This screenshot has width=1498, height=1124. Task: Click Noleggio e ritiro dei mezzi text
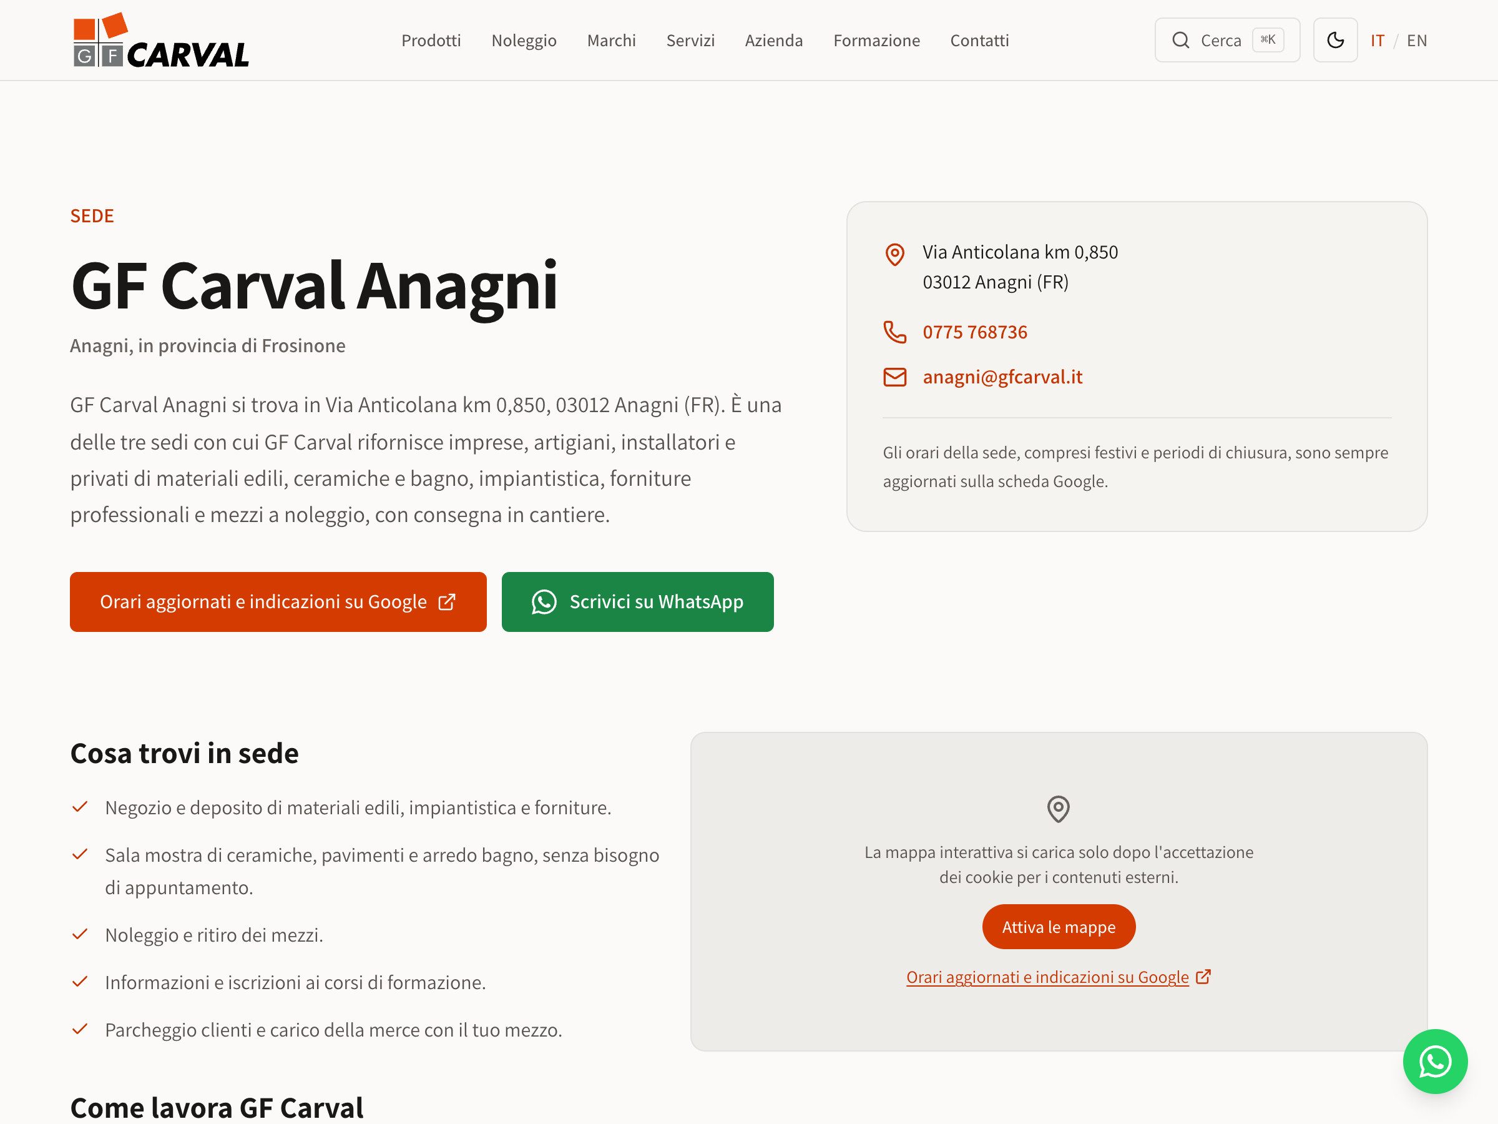[213, 935]
